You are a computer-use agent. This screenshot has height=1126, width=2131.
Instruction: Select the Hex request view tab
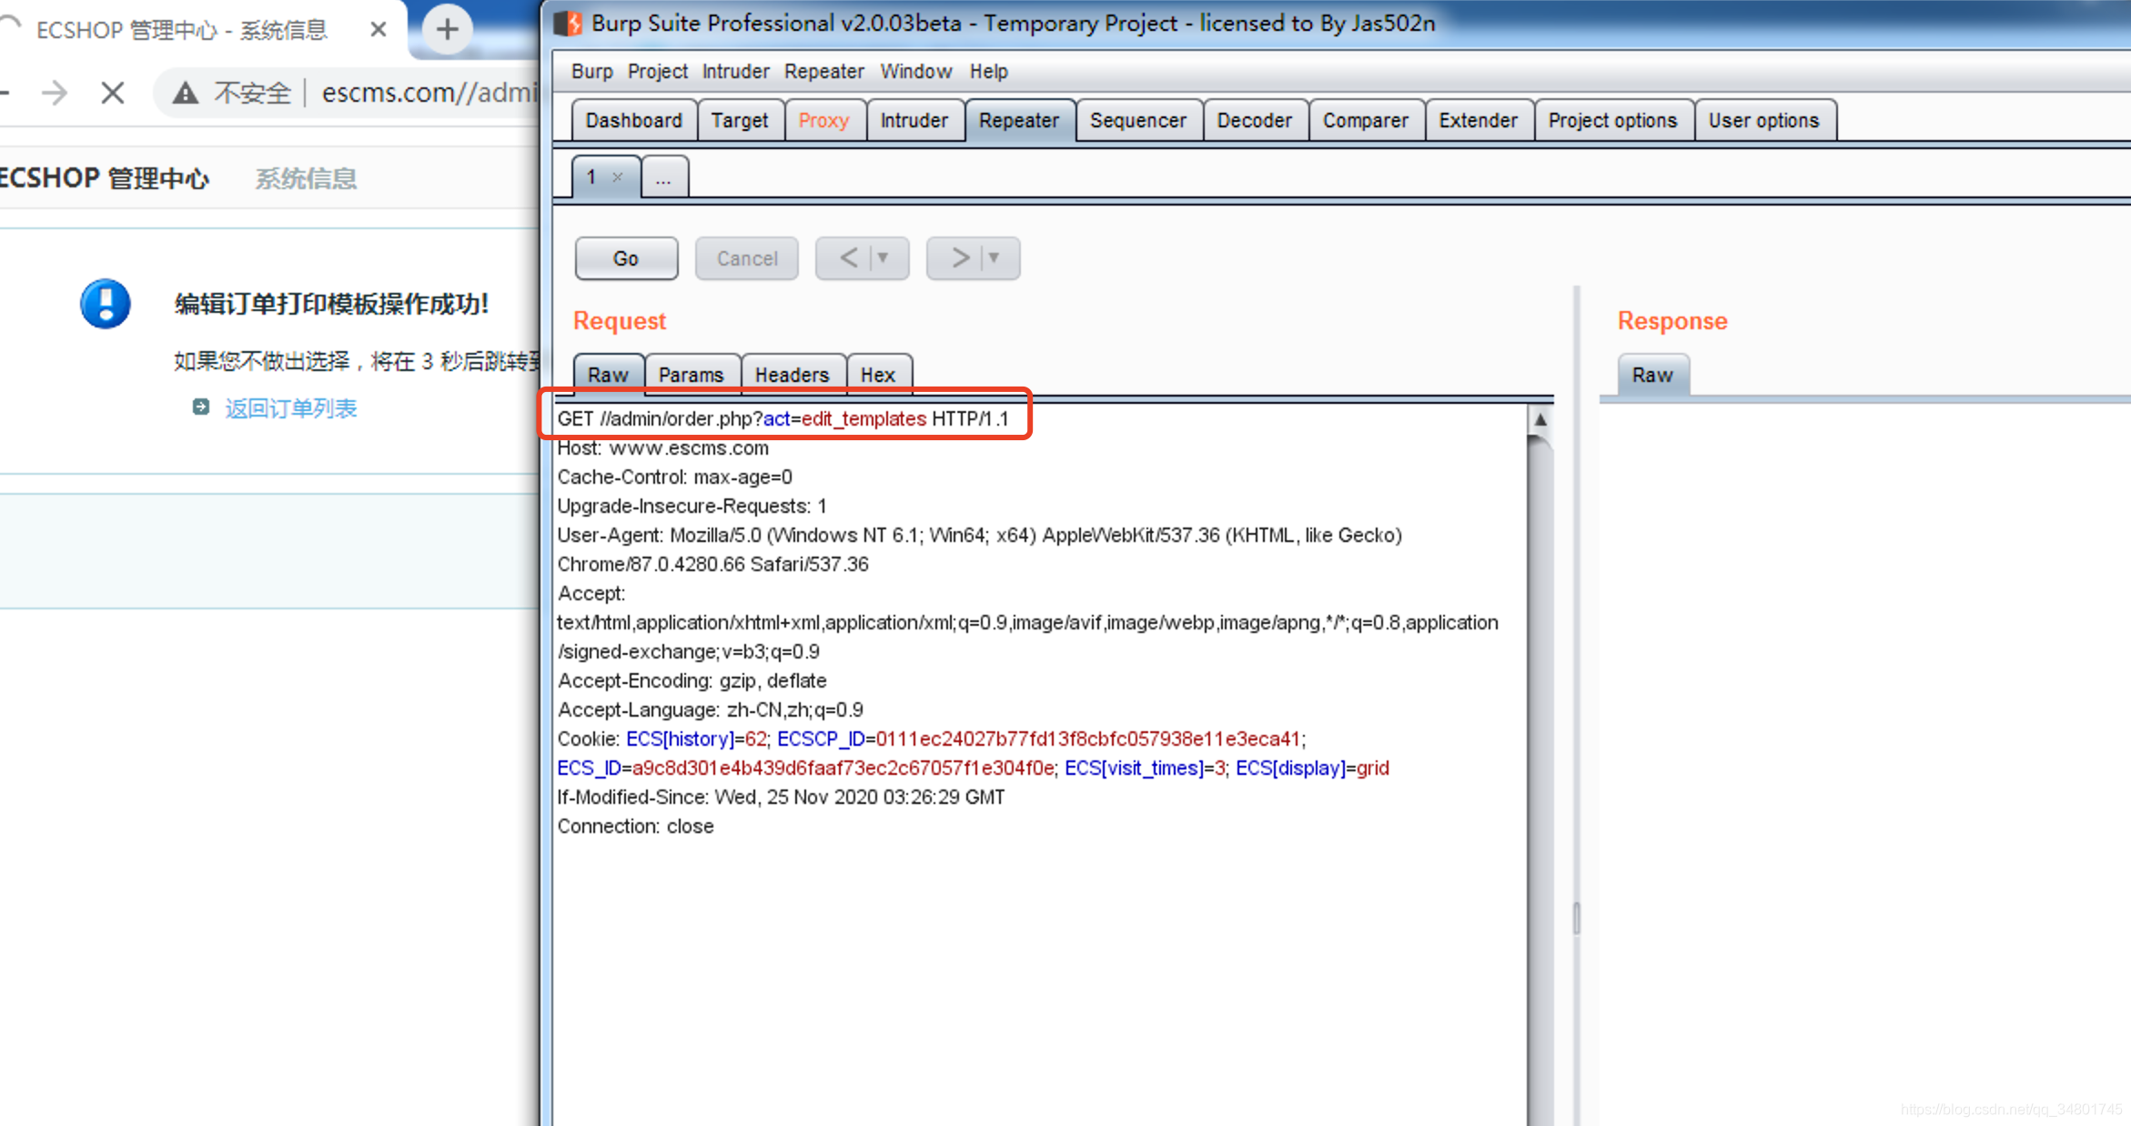click(878, 374)
